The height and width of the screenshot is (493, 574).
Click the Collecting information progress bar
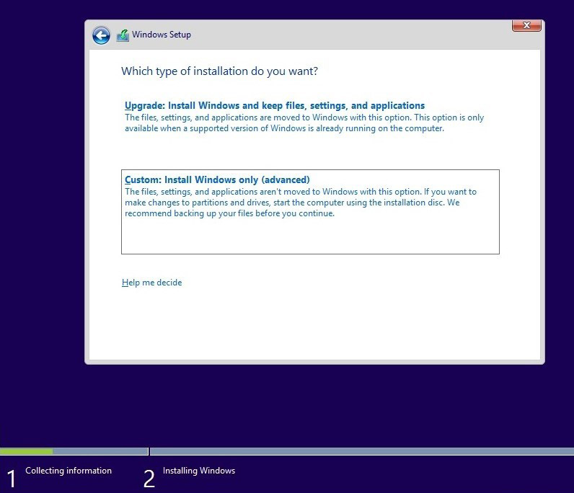click(x=74, y=452)
